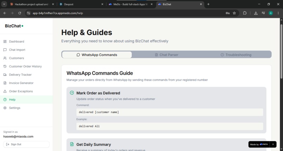Open the tab search dropdown arrow
This screenshot has width=283, height=151.
[4, 4]
